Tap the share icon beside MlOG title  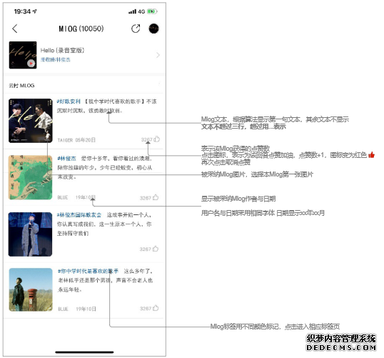136,29
